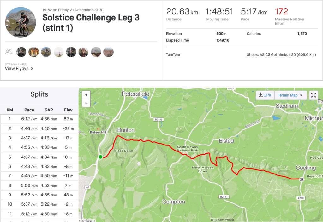Click the chevron beside View Flybys
This screenshot has width=323, height=222.
[x=32, y=68]
